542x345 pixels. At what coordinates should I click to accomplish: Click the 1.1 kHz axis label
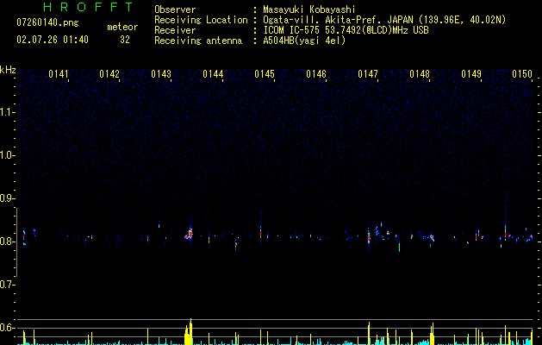8,112
